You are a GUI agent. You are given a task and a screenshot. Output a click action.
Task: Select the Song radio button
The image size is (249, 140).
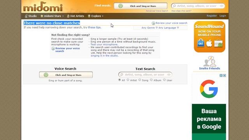tap(140, 80)
